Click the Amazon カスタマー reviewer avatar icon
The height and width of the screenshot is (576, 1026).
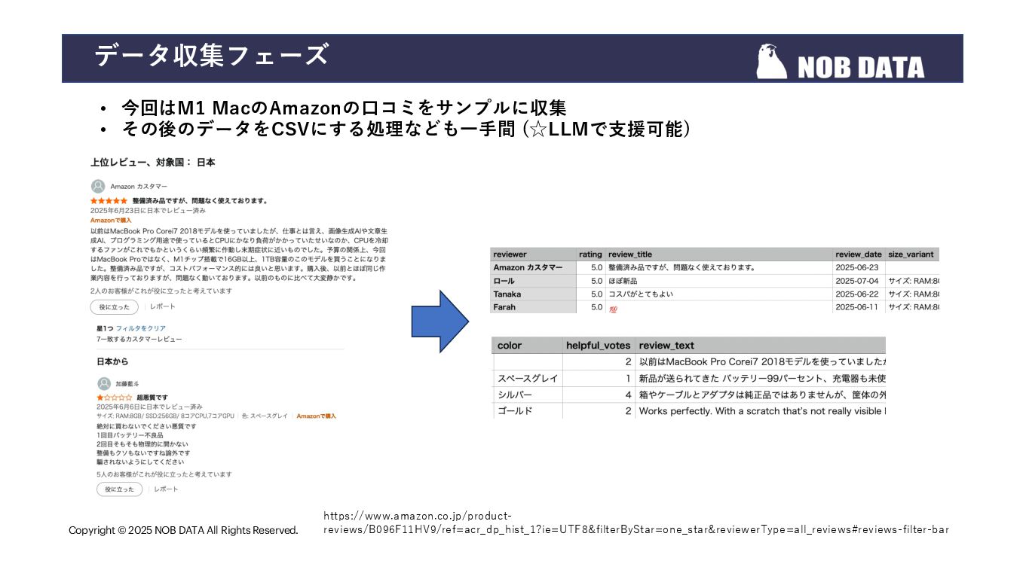[98, 186]
